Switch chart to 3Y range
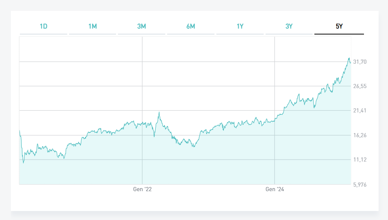Viewport: 388px width, 220px height. [x=289, y=26]
